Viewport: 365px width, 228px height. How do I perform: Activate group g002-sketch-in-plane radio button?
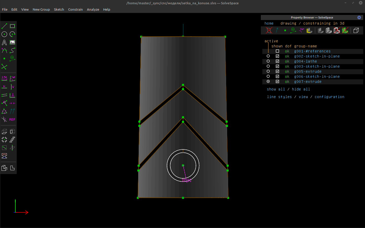click(x=268, y=56)
